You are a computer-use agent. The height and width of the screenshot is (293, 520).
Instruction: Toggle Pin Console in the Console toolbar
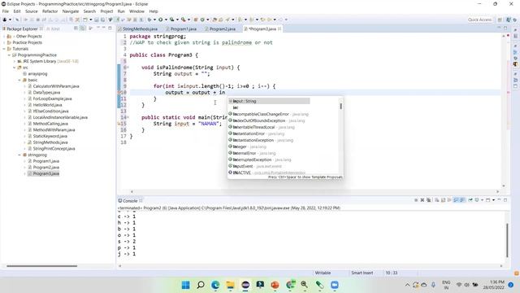pyautogui.click(x=470, y=200)
